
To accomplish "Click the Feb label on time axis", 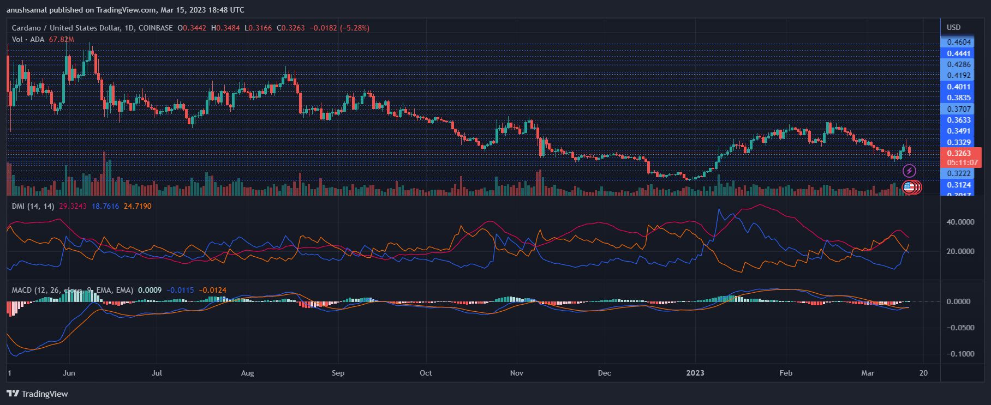I will click(786, 373).
